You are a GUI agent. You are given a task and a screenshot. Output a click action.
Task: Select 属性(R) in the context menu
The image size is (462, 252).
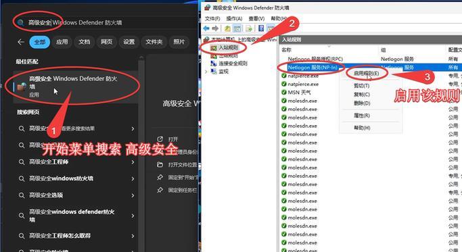362,116
